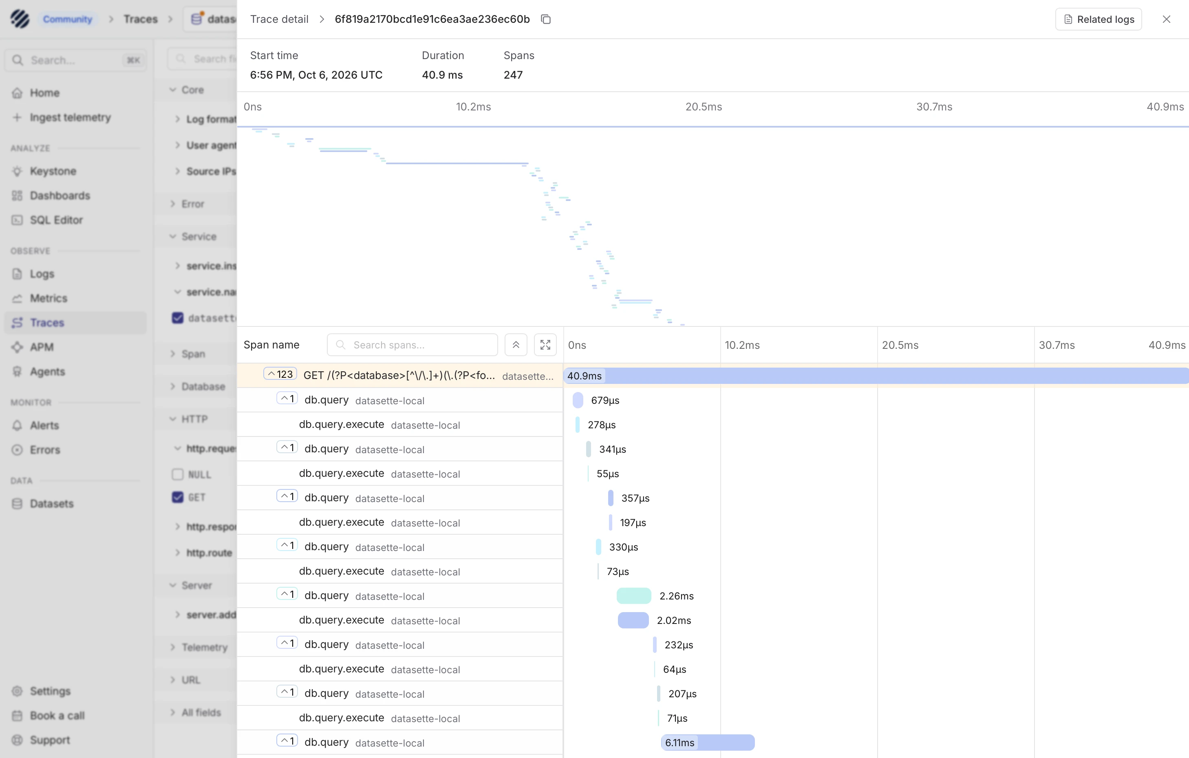Close the trace detail panel
The height and width of the screenshot is (758, 1189).
click(x=1166, y=19)
